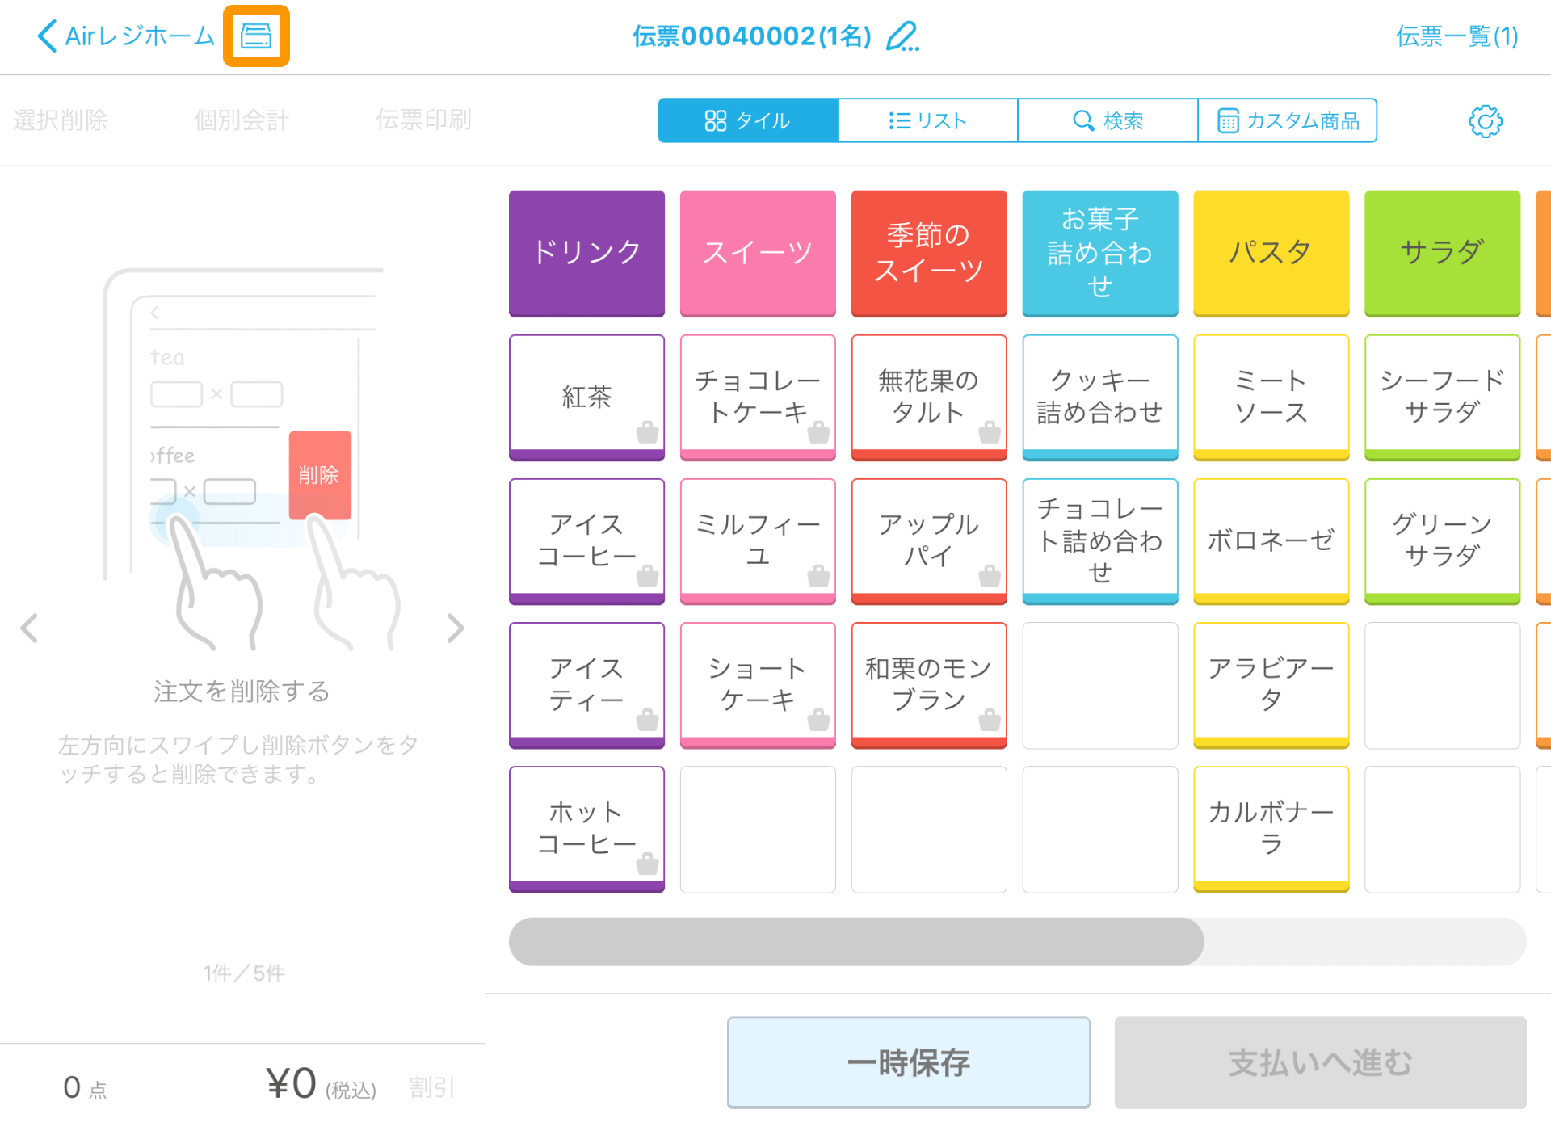
Task: Click 個別会計 in the order panel
Action: (x=242, y=120)
